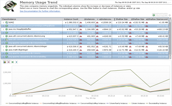
Task: Click the red arrow before byte[] +1.05 MB
Action: click(147, 23)
